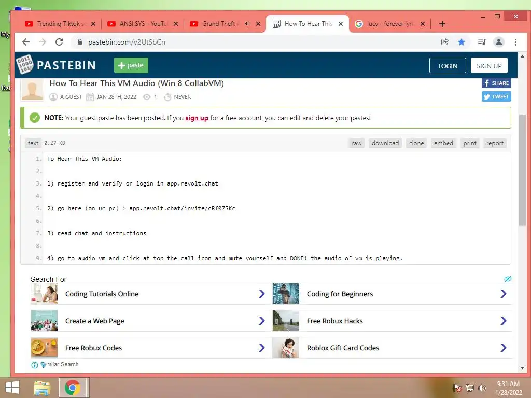
Task: Report this paste
Action: [495, 143]
